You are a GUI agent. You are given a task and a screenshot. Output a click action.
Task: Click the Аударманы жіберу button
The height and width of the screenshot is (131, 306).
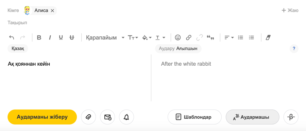click(x=42, y=117)
